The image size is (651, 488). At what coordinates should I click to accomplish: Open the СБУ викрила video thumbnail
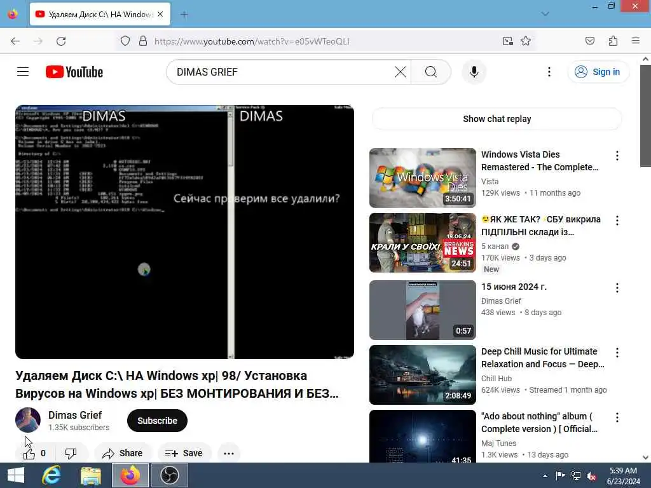tap(423, 243)
